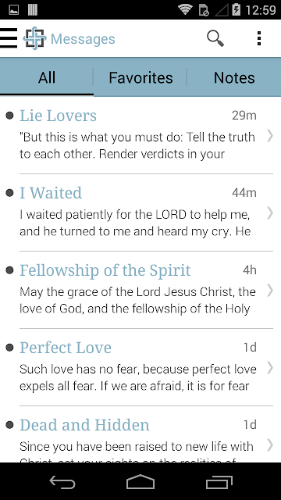This screenshot has width=281, height=500.
Task: Open the hamburger navigation menu
Action: click(x=9, y=38)
